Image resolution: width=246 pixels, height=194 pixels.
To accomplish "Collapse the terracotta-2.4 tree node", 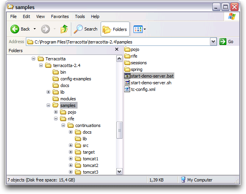I will [x=41, y=65].
